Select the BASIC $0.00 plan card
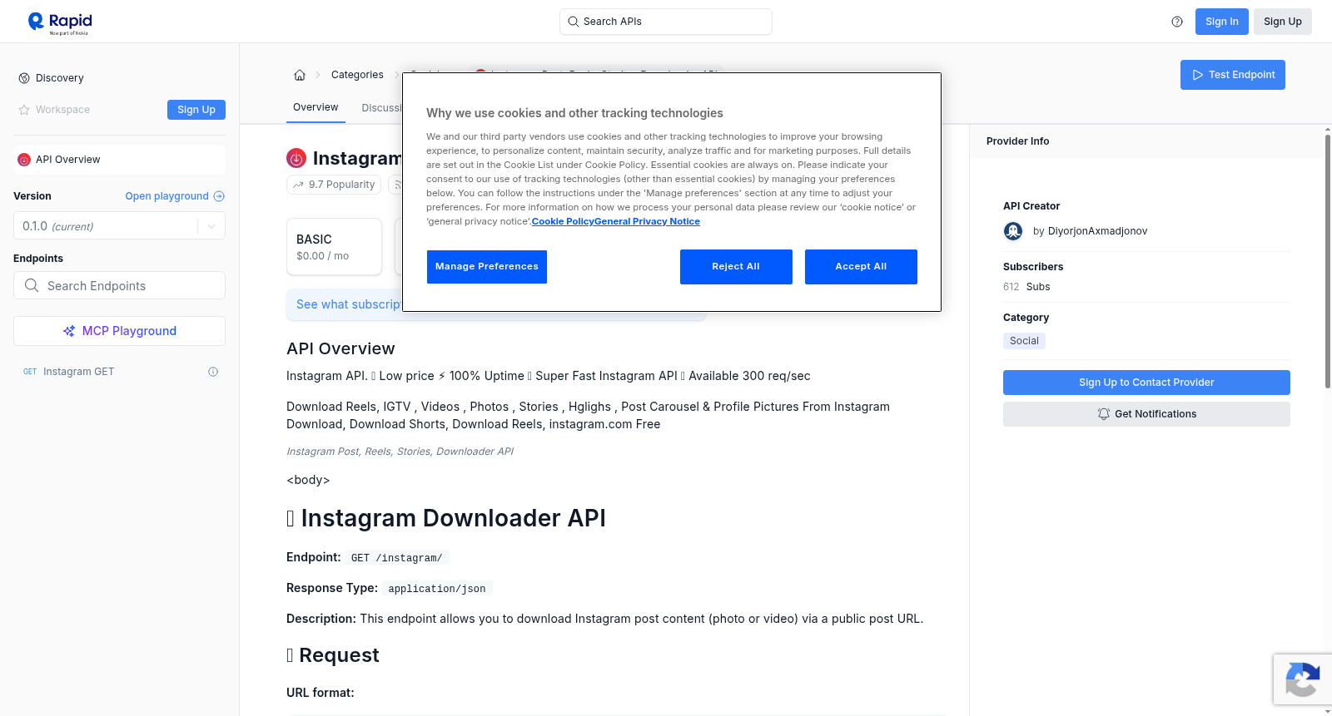 (334, 247)
